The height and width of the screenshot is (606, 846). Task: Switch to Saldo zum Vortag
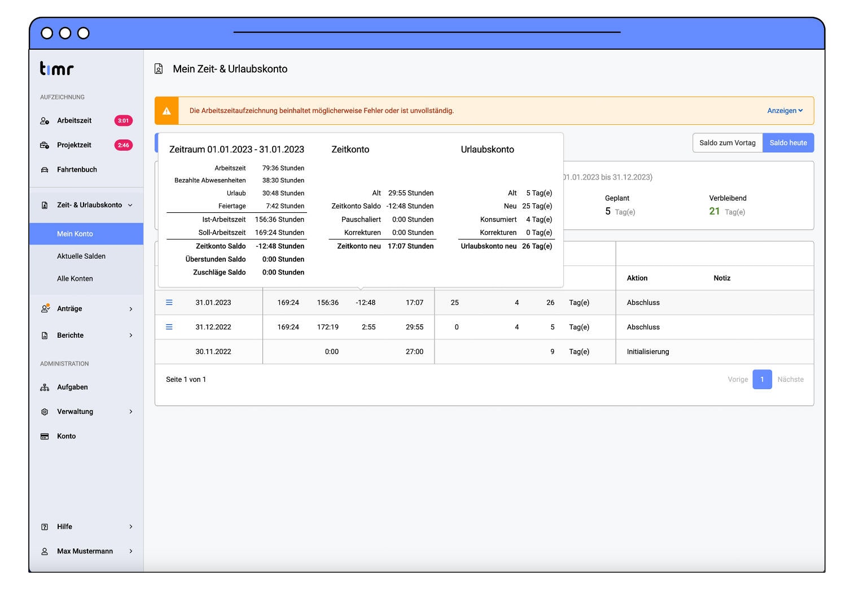[x=727, y=143]
